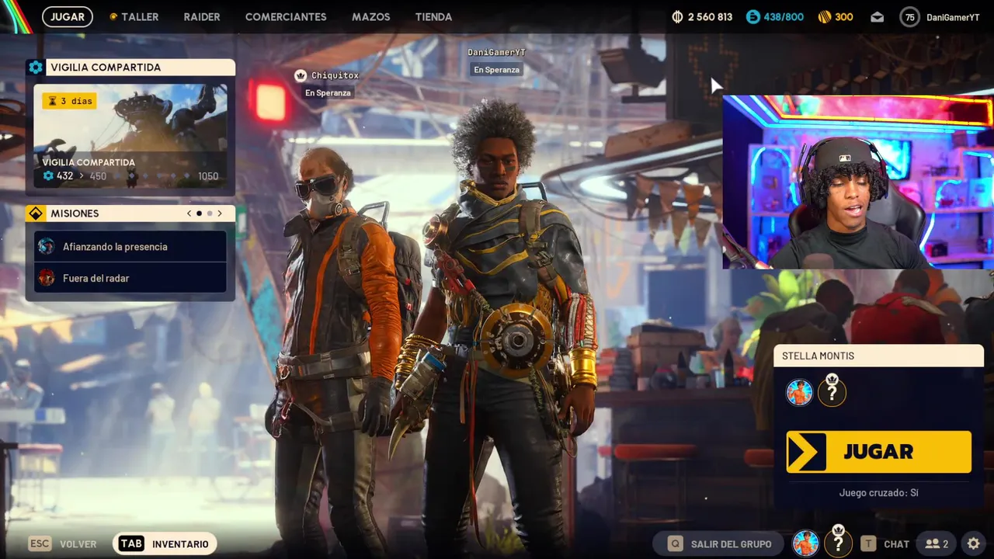The image size is (994, 559).
Task: Switch to the RAIDER tab
Action: point(202,16)
